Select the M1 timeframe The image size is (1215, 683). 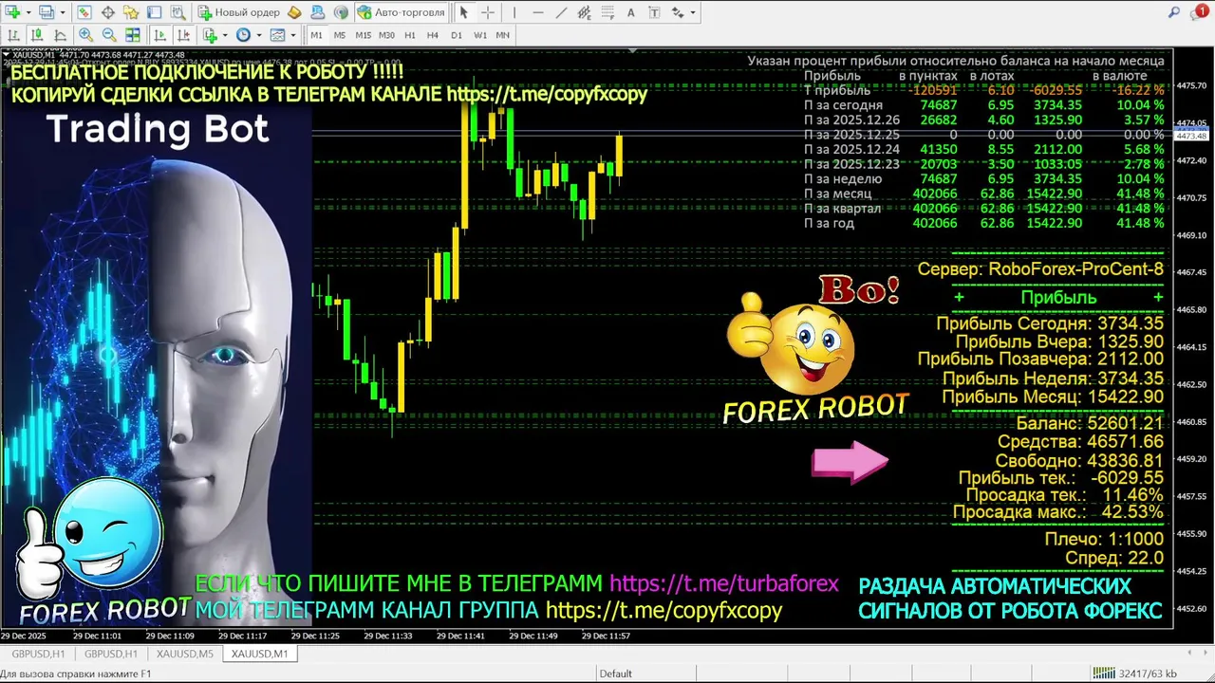coord(316,35)
